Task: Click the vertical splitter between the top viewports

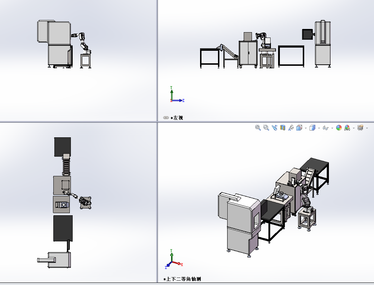Action: click(157, 61)
